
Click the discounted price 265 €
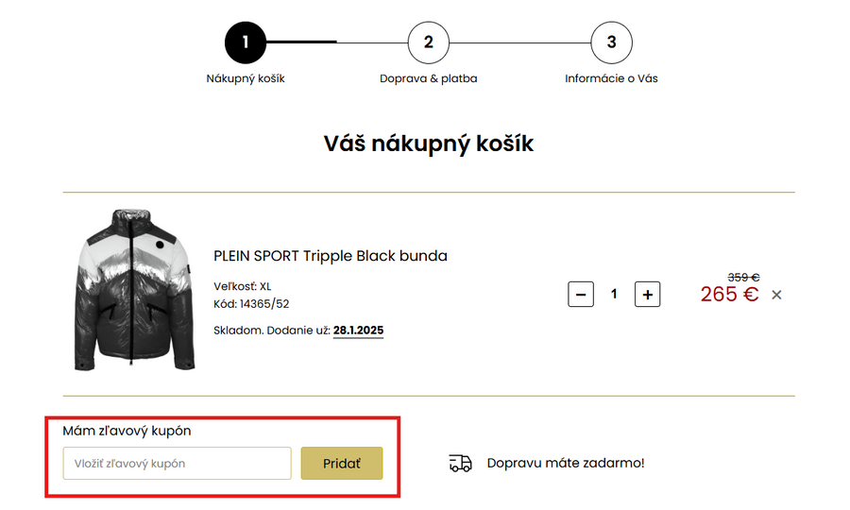point(729,295)
